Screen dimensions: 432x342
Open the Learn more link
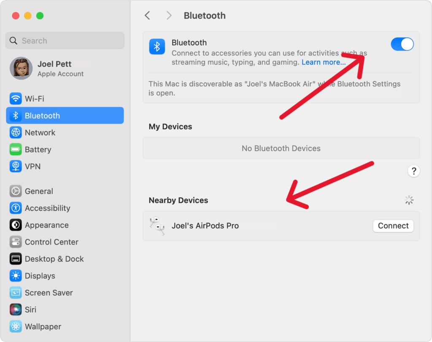(324, 62)
